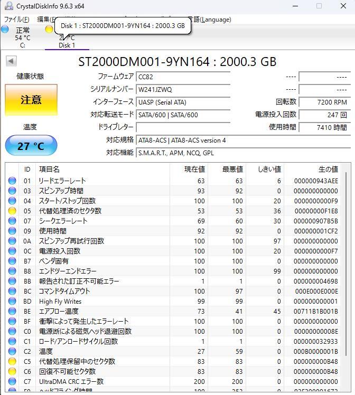
Task: Select the yellow Disk 1 status indicator
Action: pos(49,29)
